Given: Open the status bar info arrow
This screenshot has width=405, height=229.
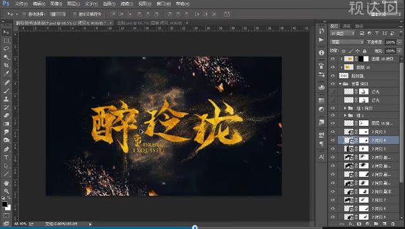Looking at the screenshot, I should tap(90, 224).
